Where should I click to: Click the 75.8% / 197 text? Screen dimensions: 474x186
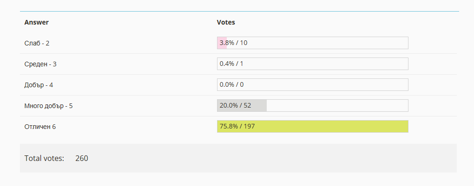coord(237,126)
